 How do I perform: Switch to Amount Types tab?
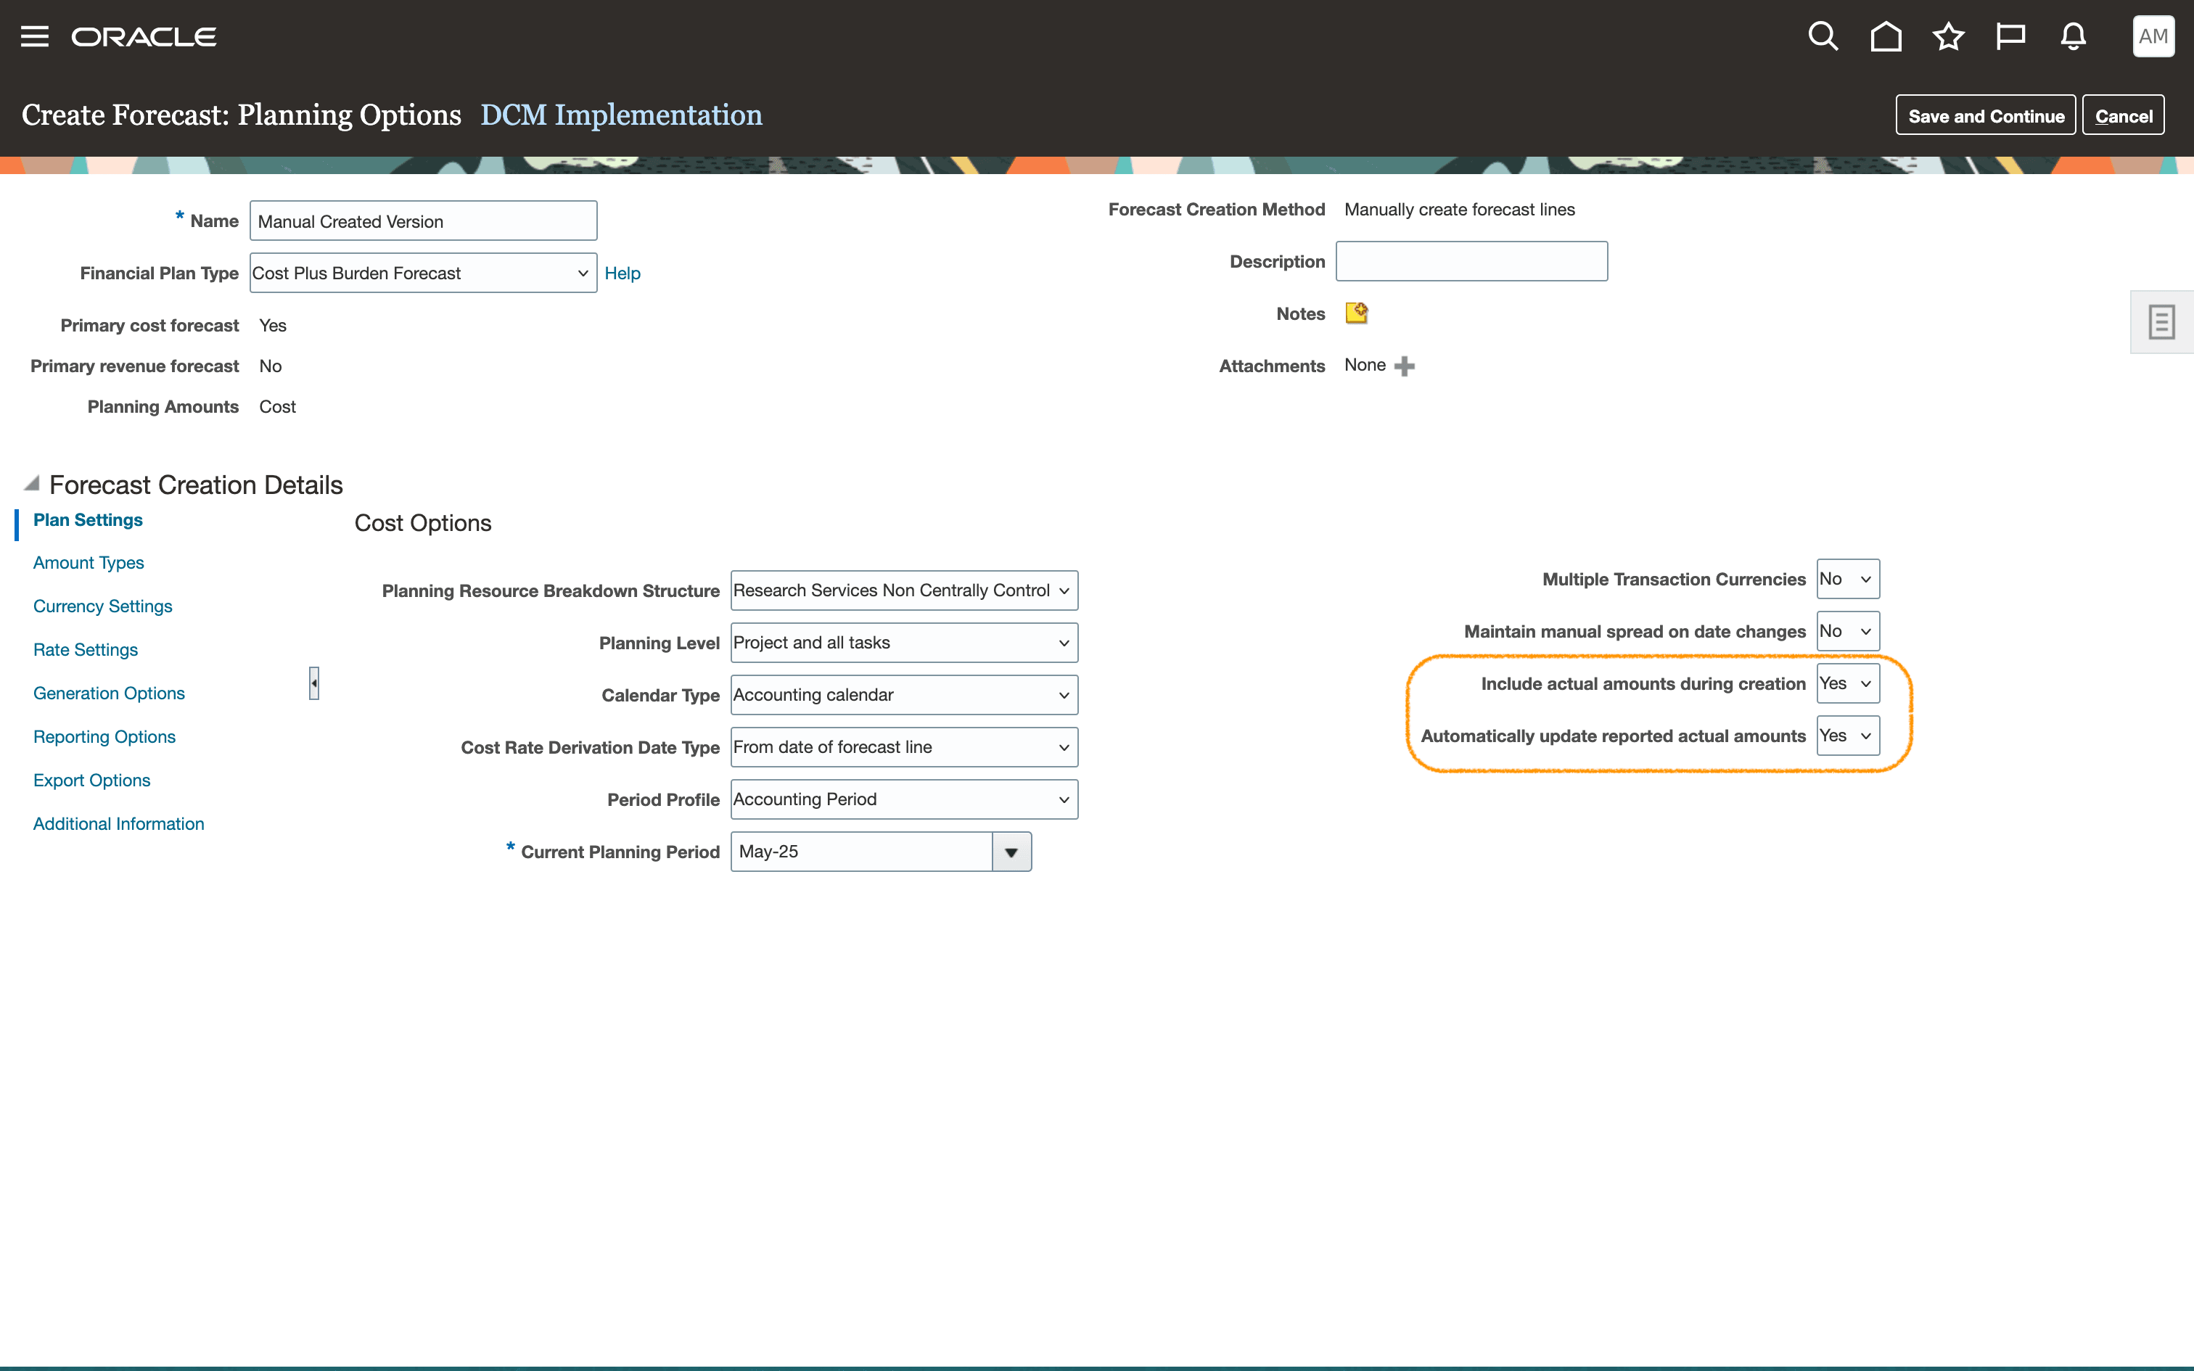(x=88, y=563)
